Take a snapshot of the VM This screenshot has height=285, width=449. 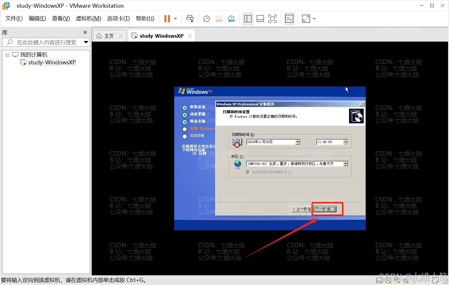[207, 19]
